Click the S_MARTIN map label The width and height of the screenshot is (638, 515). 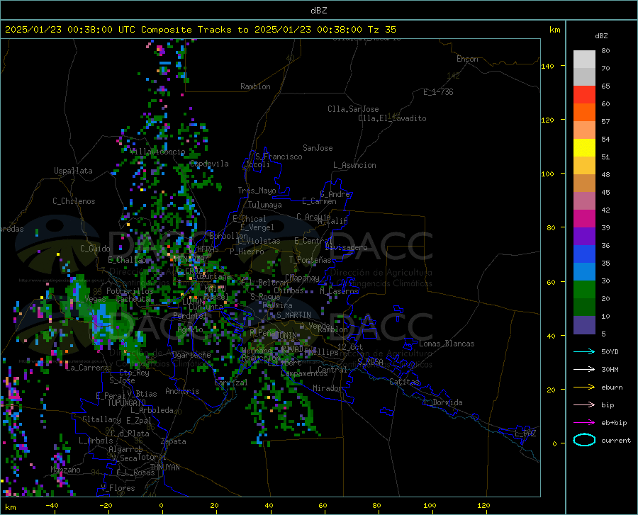pos(293,315)
